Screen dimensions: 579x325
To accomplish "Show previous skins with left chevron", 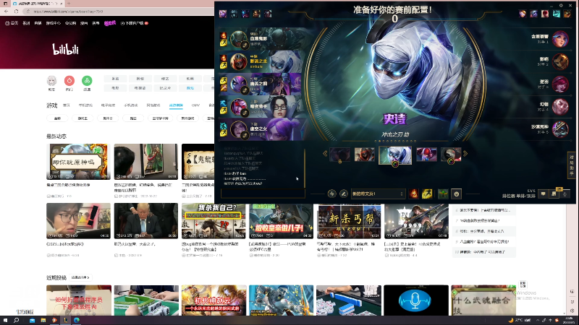I will tap(325, 153).
